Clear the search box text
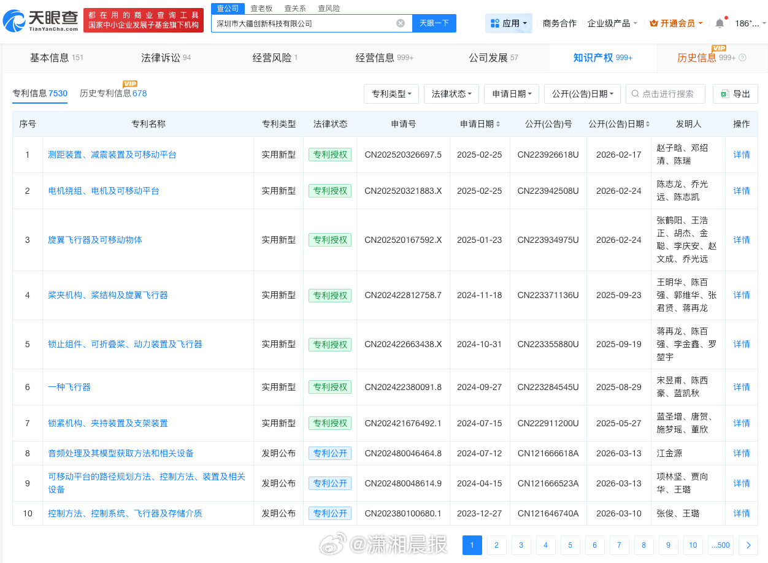This screenshot has width=768, height=563. pos(401,23)
